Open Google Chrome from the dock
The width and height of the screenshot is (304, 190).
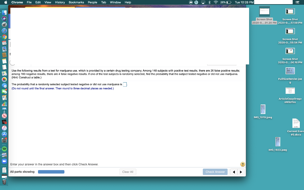[x=4, y=37]
